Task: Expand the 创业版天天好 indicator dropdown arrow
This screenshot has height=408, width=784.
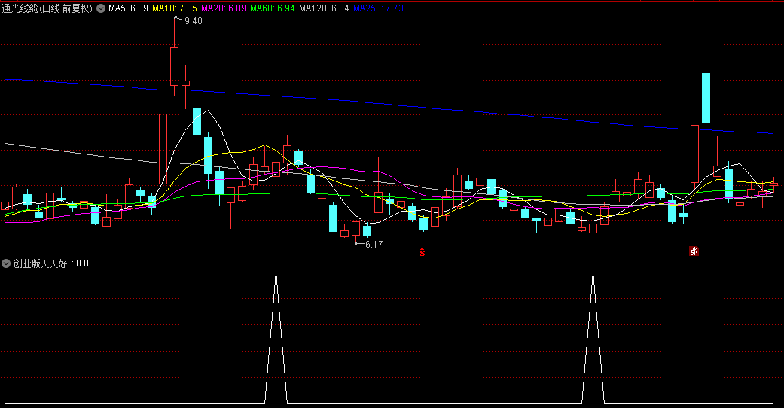Action: pos(6,263)
